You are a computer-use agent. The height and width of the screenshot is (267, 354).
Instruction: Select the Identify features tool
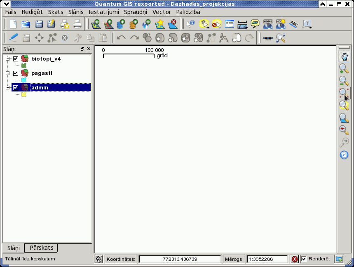click(x=190, y=24)
